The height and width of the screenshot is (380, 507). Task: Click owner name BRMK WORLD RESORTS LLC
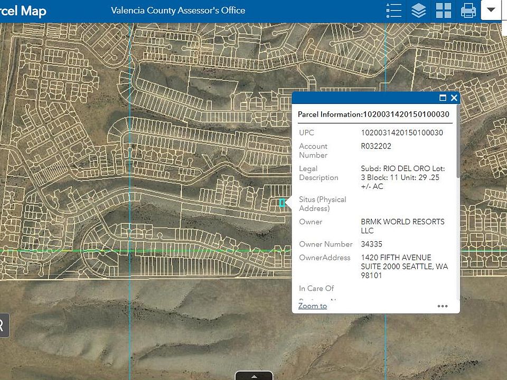(402, 226)
